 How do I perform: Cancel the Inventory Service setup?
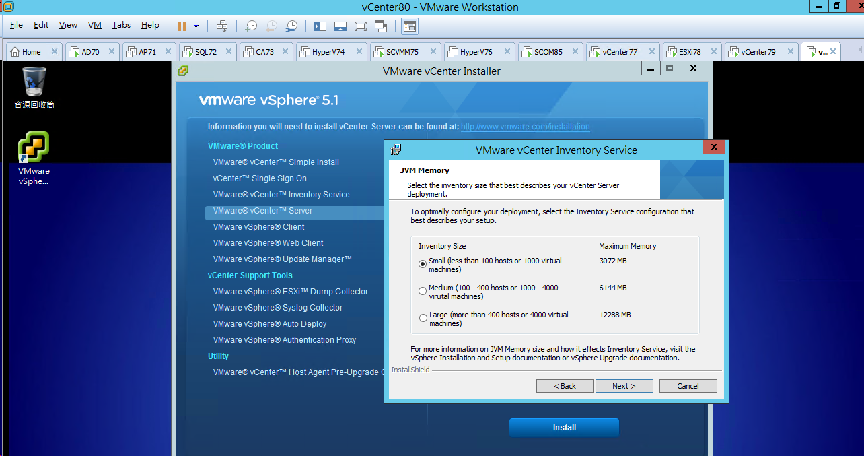click(x=688, y=386)
